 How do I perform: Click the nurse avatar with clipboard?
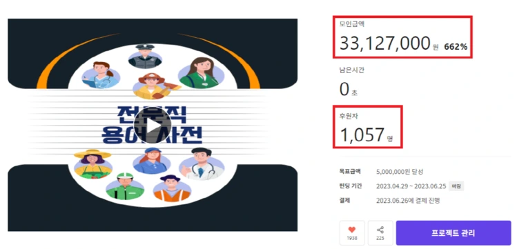click(x=101, y=75)
